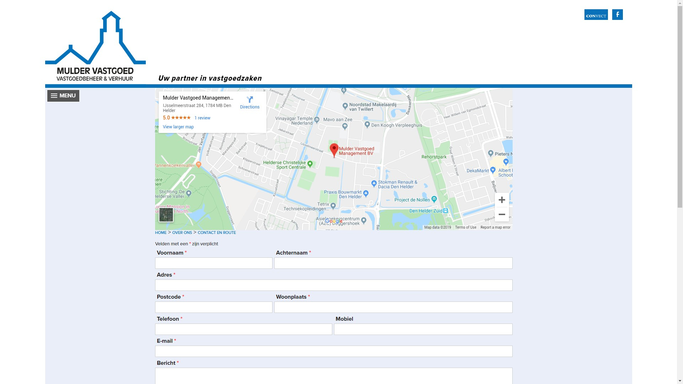Open the 1 review link
The image size is (683, 384).
point(202,118)
